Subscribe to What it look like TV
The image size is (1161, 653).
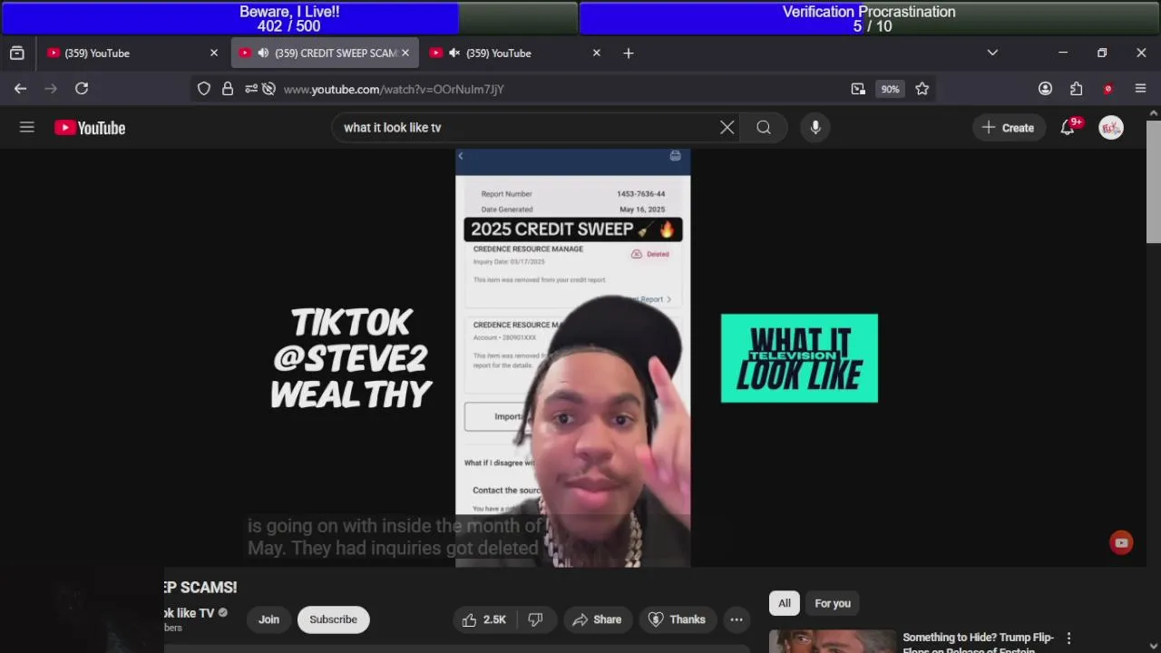tap(333, 619)
